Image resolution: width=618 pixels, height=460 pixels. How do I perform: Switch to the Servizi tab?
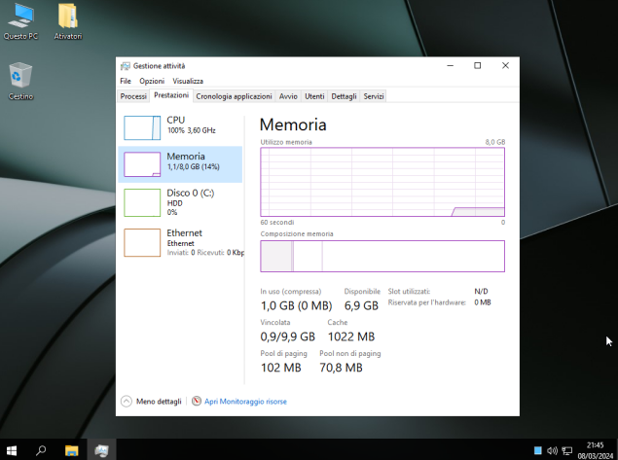374,96
